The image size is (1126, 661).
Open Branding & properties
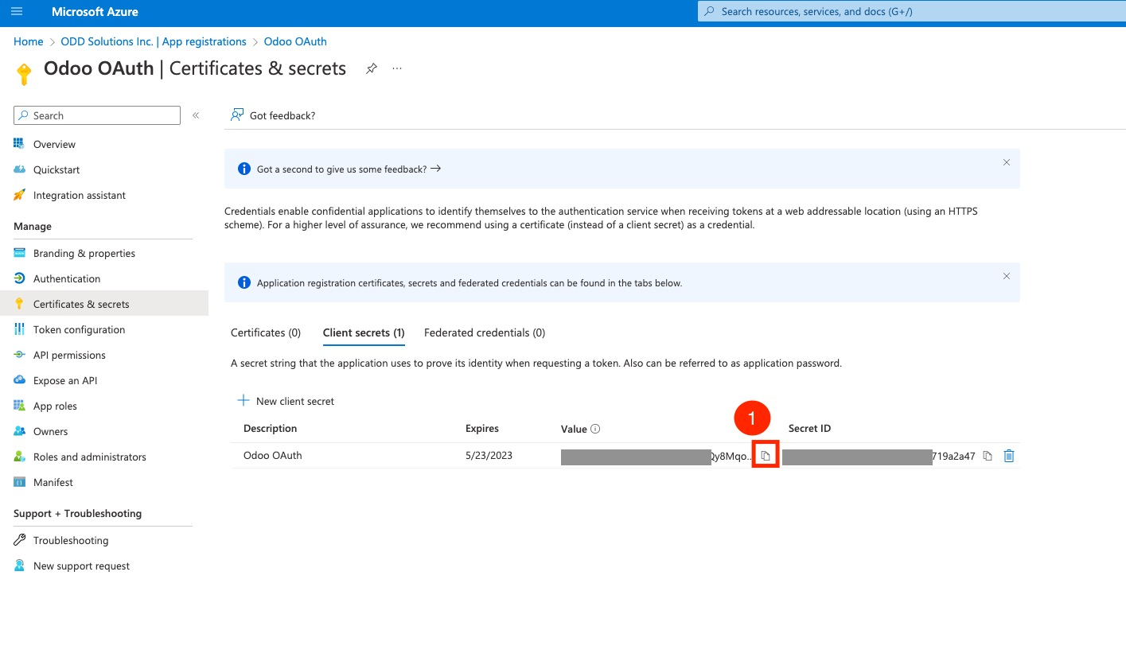point(84,253)
